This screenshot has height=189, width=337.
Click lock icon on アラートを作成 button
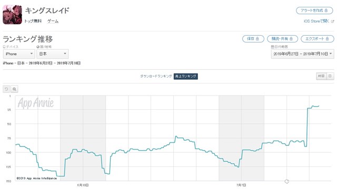click(x=326, y=10)
